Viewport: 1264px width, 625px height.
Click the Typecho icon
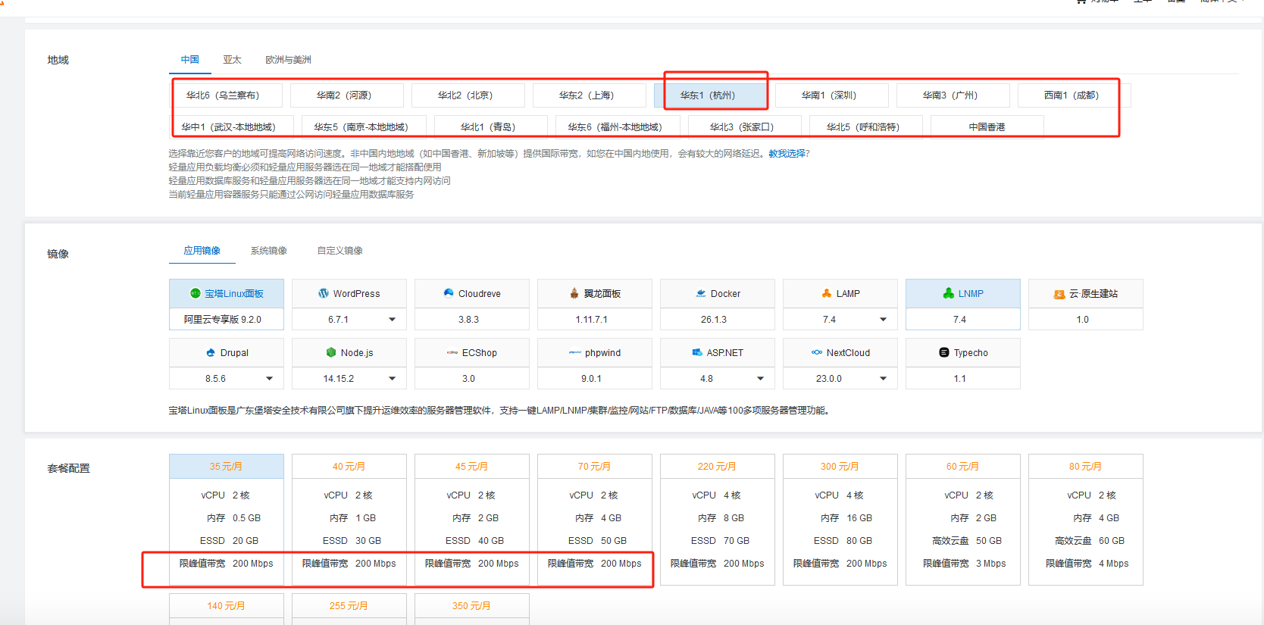(944, 352)
